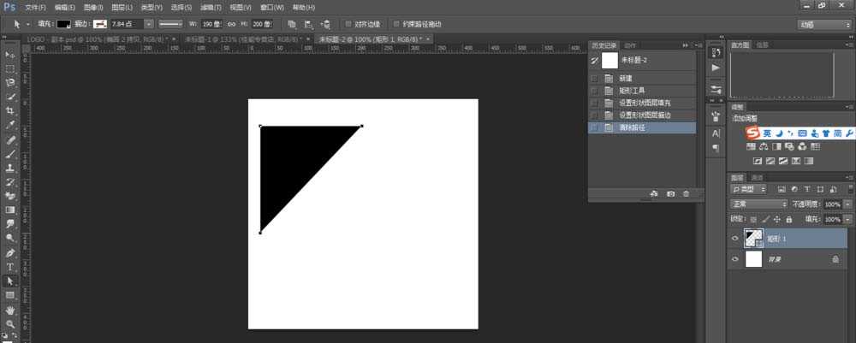Click link icon between width and height
This screenshot has width=856, height=343.
tap(231, 24)
